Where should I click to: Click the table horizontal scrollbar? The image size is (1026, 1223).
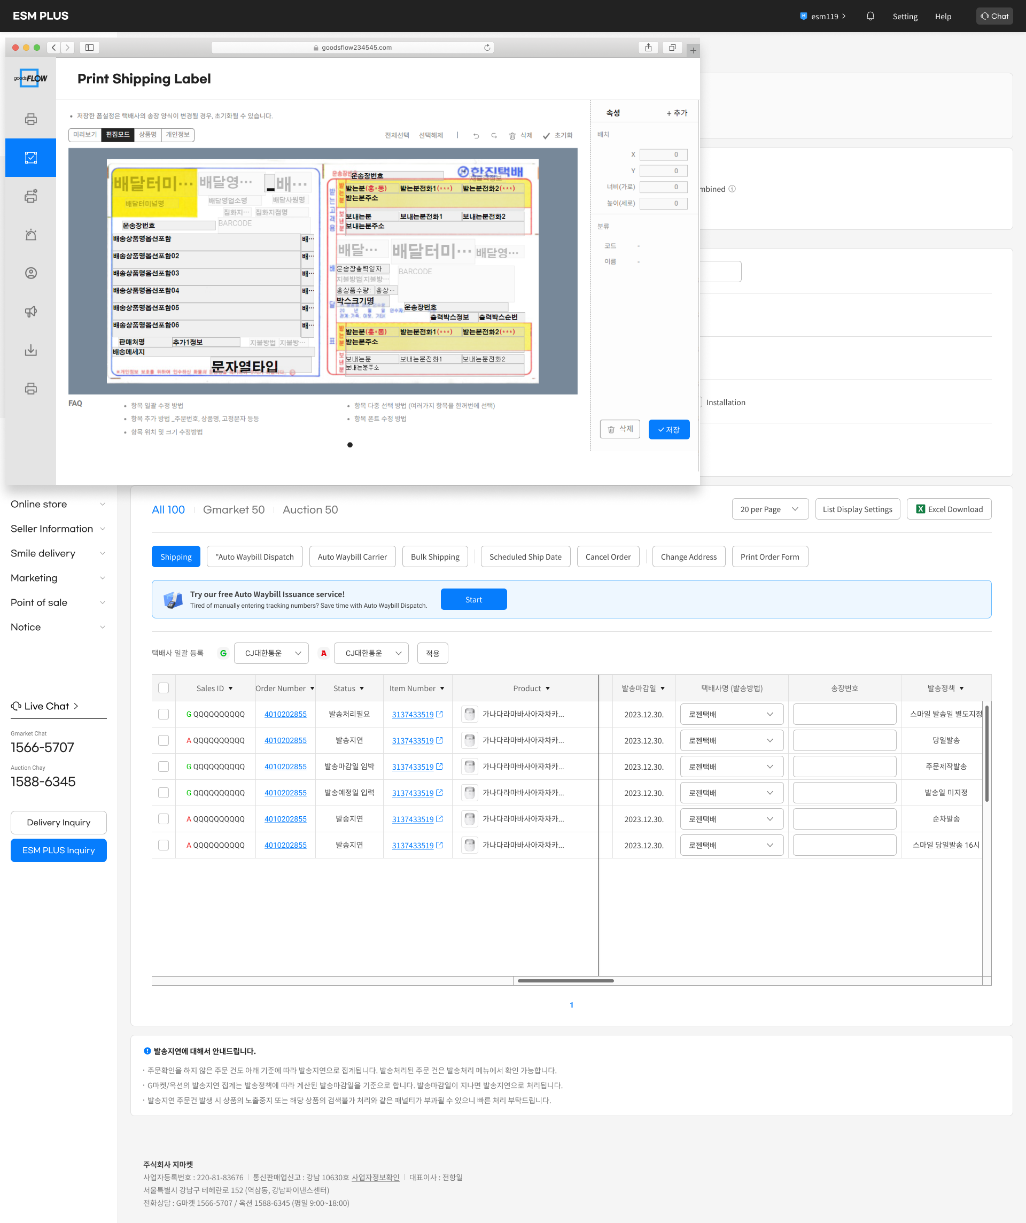pos(565,981)
